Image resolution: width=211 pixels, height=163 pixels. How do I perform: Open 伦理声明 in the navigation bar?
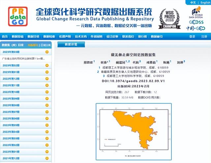[x=65, y=36]
